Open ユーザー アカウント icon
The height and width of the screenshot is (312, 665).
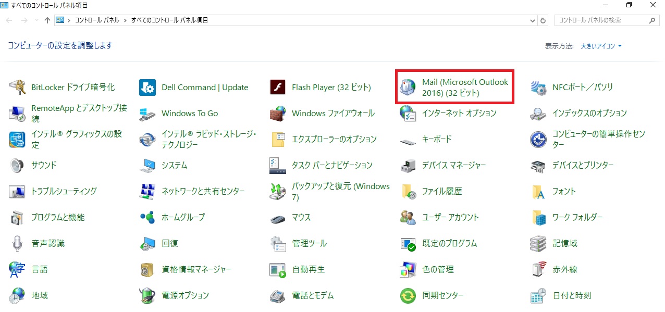(x=408, y=218)
